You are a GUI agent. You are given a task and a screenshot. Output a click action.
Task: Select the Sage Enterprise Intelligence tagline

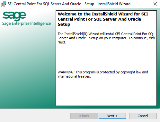coord(27,23)
